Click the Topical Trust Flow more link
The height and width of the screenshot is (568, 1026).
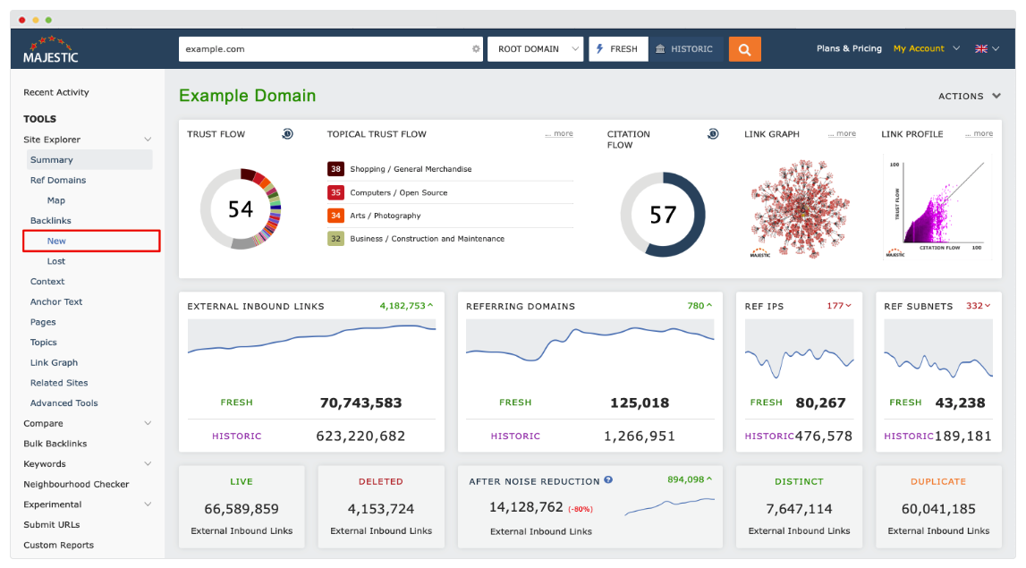559,134
